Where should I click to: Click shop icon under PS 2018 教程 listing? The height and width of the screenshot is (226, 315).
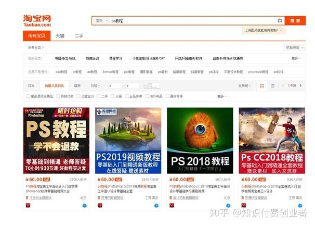point(171,198)
